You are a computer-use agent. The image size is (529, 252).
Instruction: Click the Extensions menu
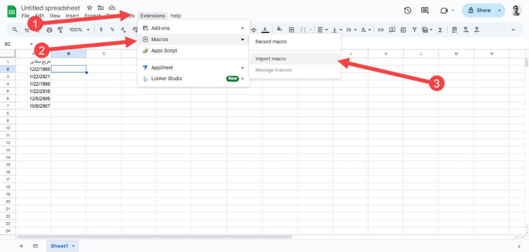(152, 16)
